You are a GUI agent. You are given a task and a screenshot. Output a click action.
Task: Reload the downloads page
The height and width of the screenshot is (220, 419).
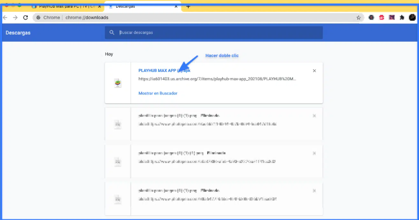click(x=25, y=17)
